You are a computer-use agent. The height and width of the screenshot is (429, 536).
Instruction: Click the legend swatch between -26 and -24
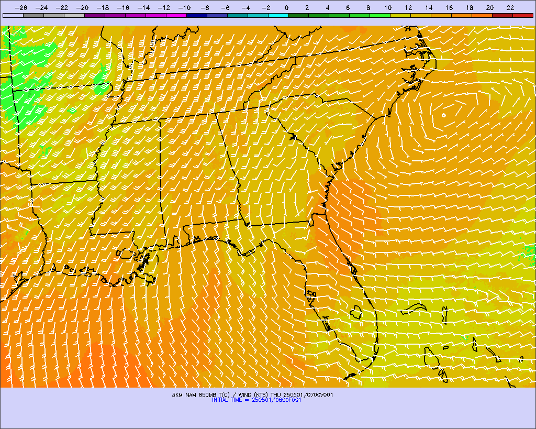33,15
